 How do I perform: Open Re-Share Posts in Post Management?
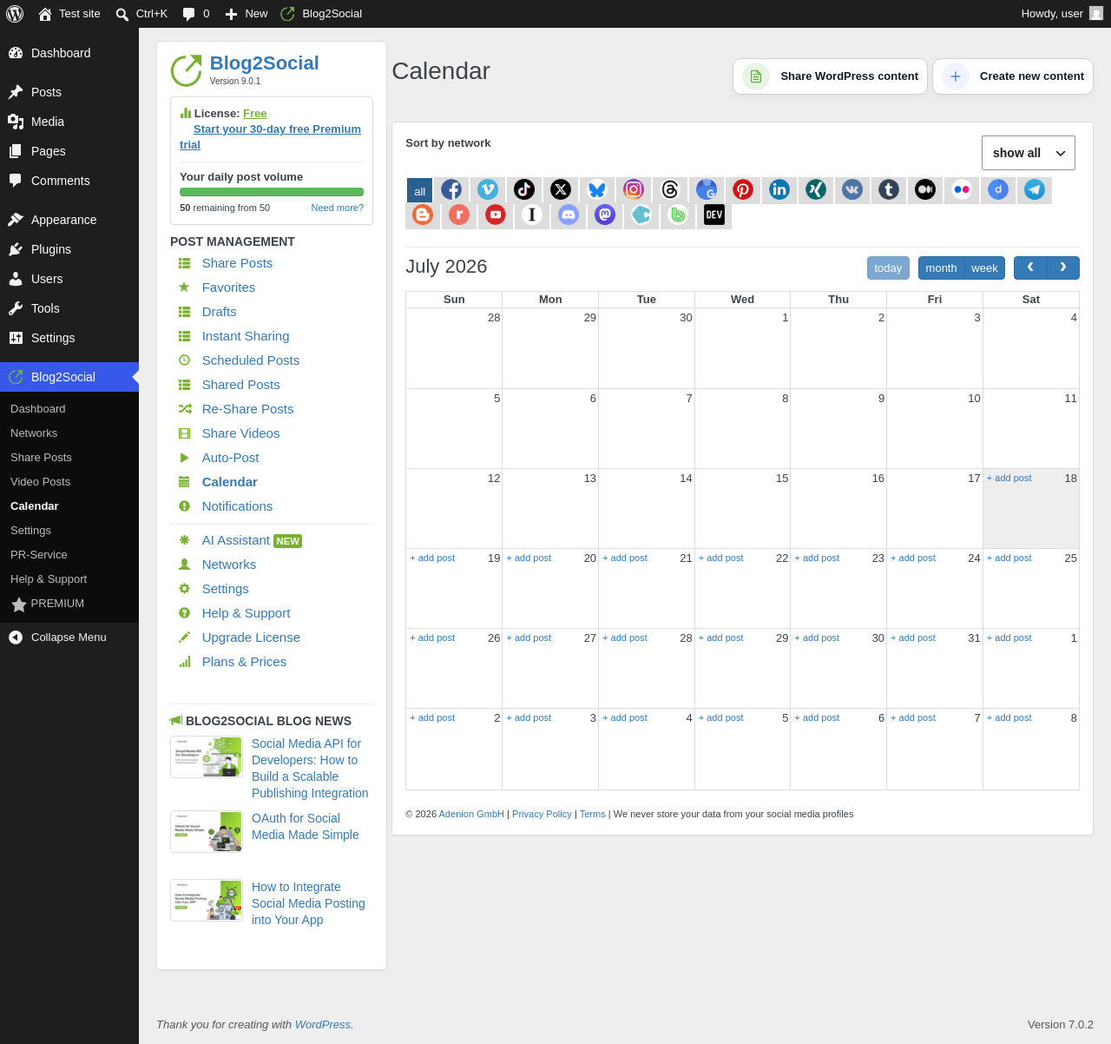click(x=247, y=409)
